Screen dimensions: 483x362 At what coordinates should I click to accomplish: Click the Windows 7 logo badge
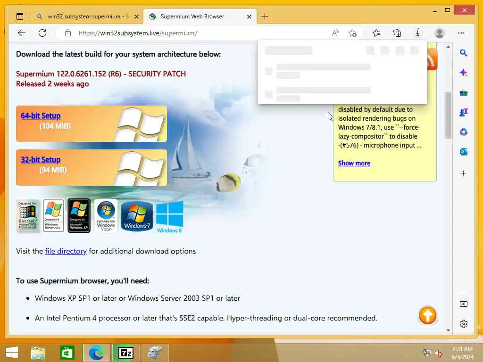pyautogui.click(x=137, y=216)
